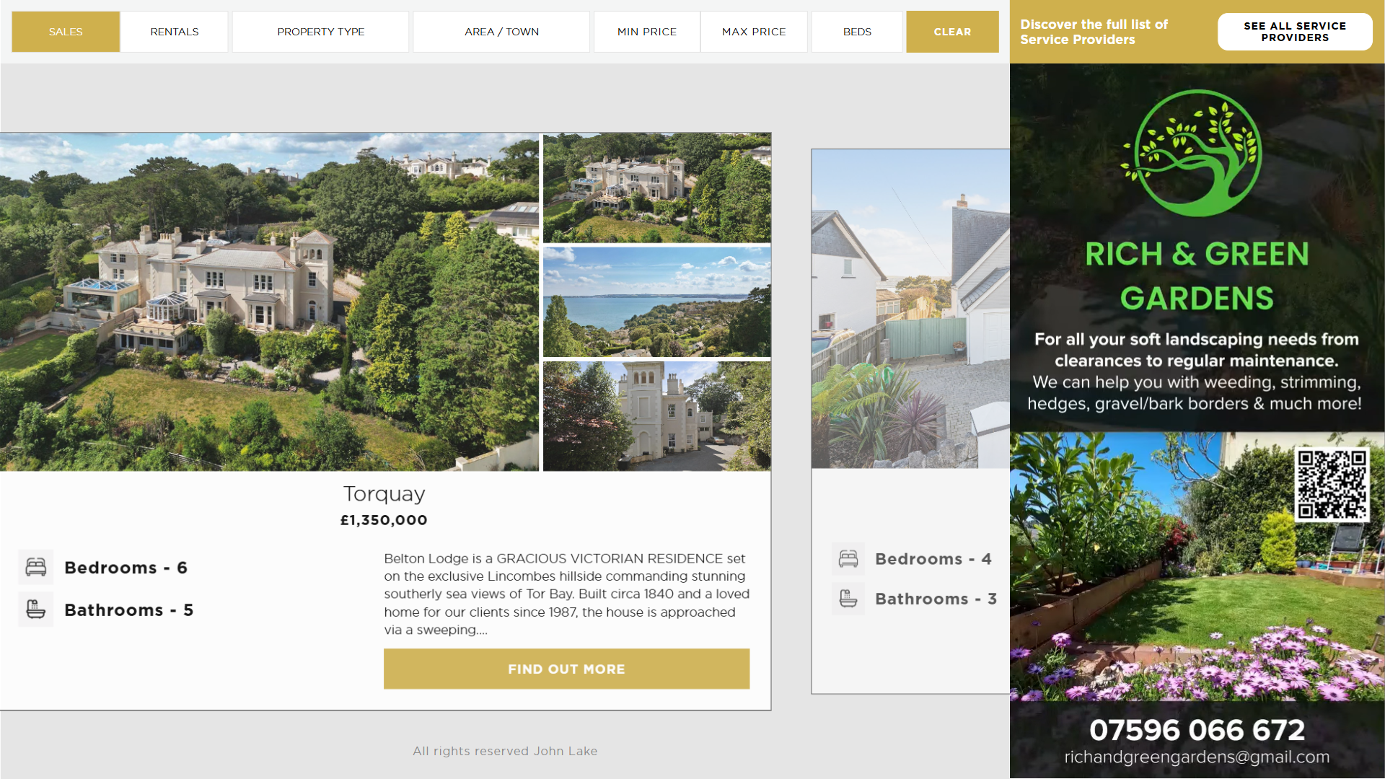
Task: Click Find Out More for Torquay property
Action: 566,669
